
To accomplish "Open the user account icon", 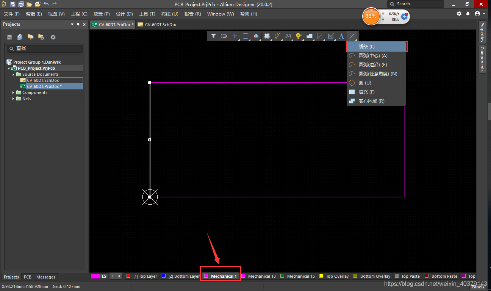I will click(x=477, y=14).
